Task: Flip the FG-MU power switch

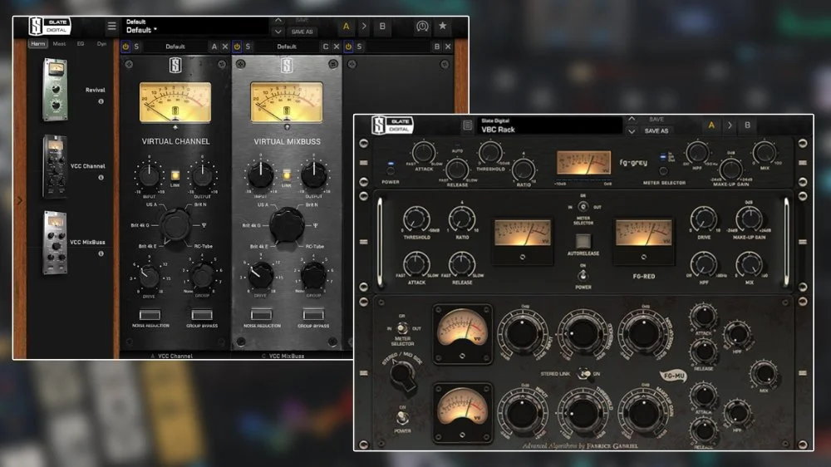Action: (x=402, y=418)
